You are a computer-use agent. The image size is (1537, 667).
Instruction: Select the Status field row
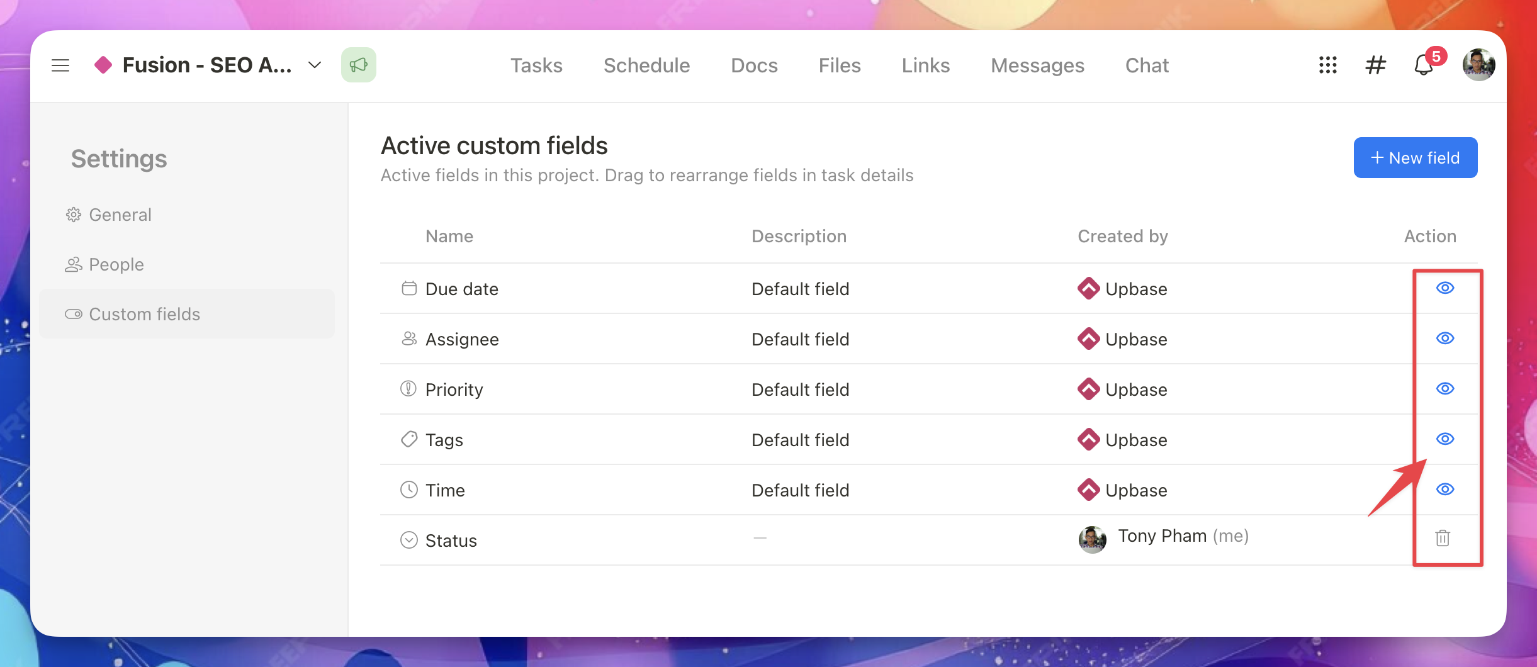click(x=451, y=541)
